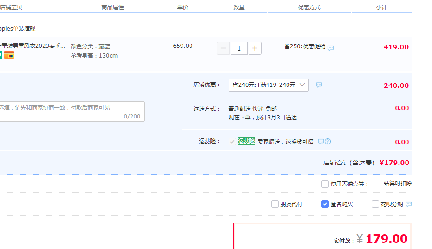The image size is (432, 249).
Task: Click the 小计 column header
Action: 381,7
